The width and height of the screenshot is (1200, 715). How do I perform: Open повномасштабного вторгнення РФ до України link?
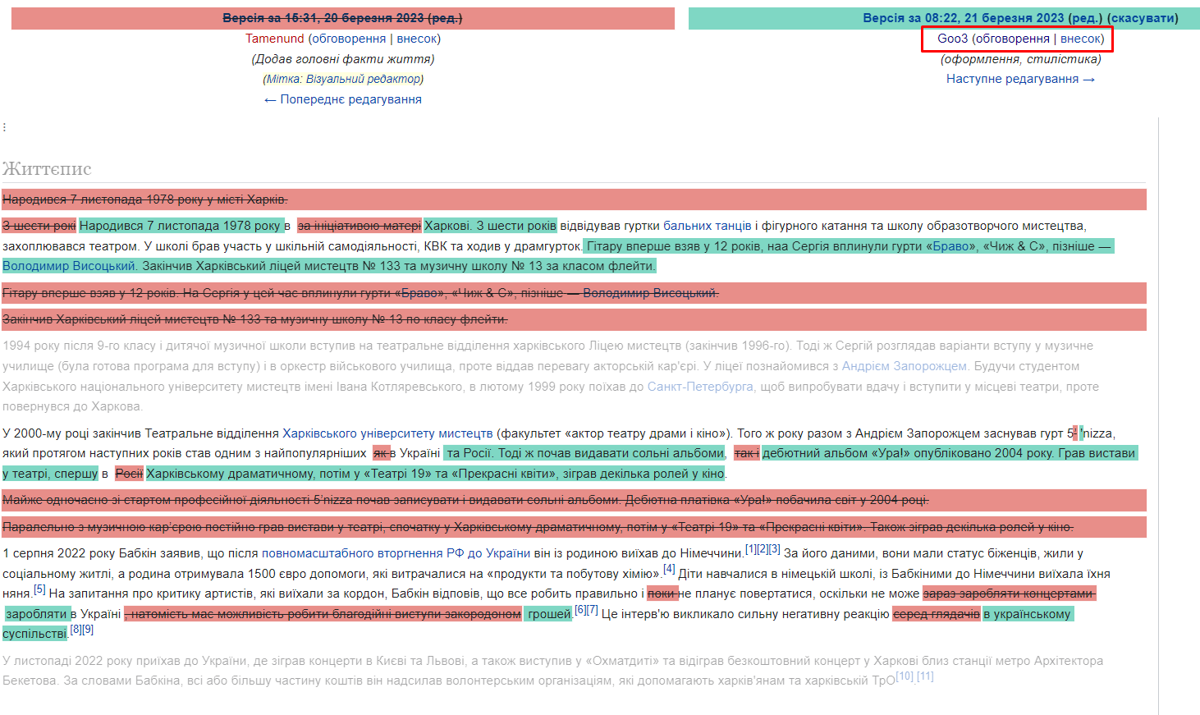[x=396, y=554]
